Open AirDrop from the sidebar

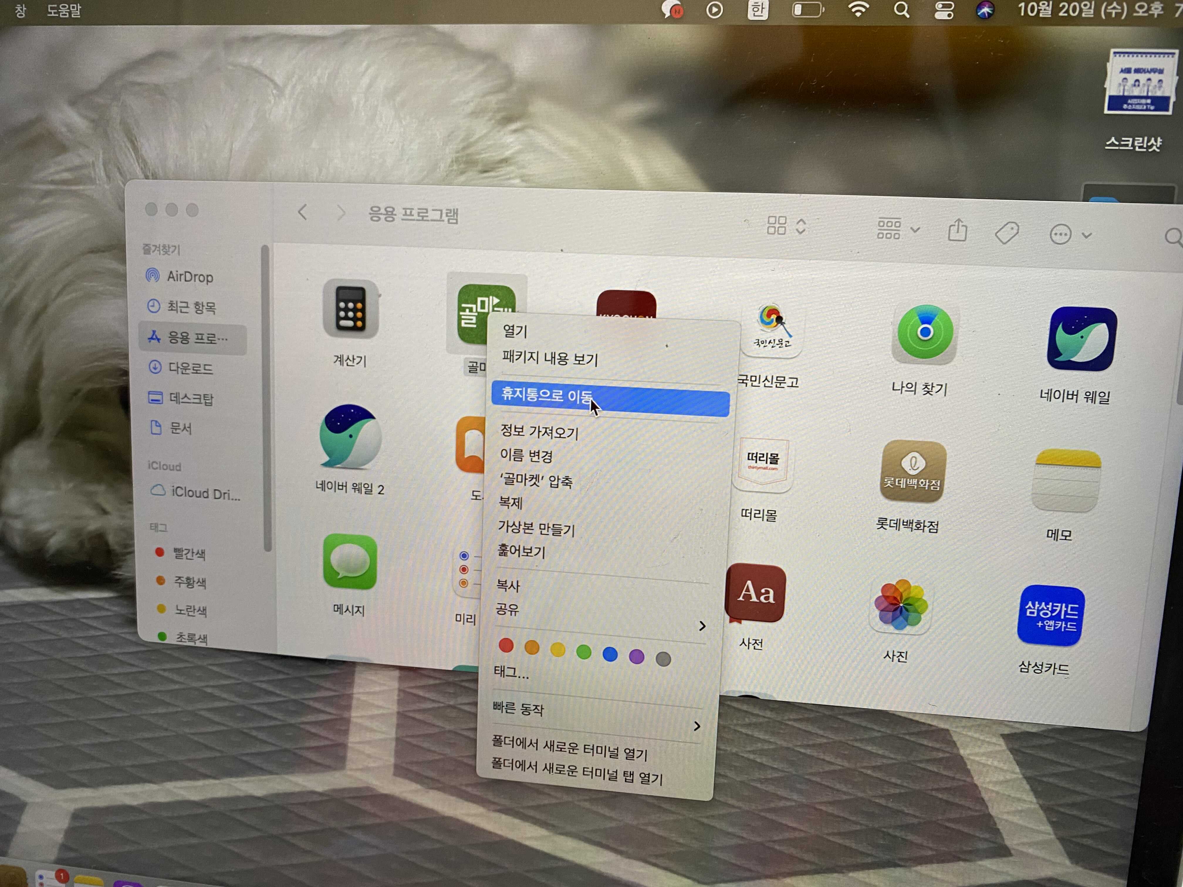click(189, 276)
